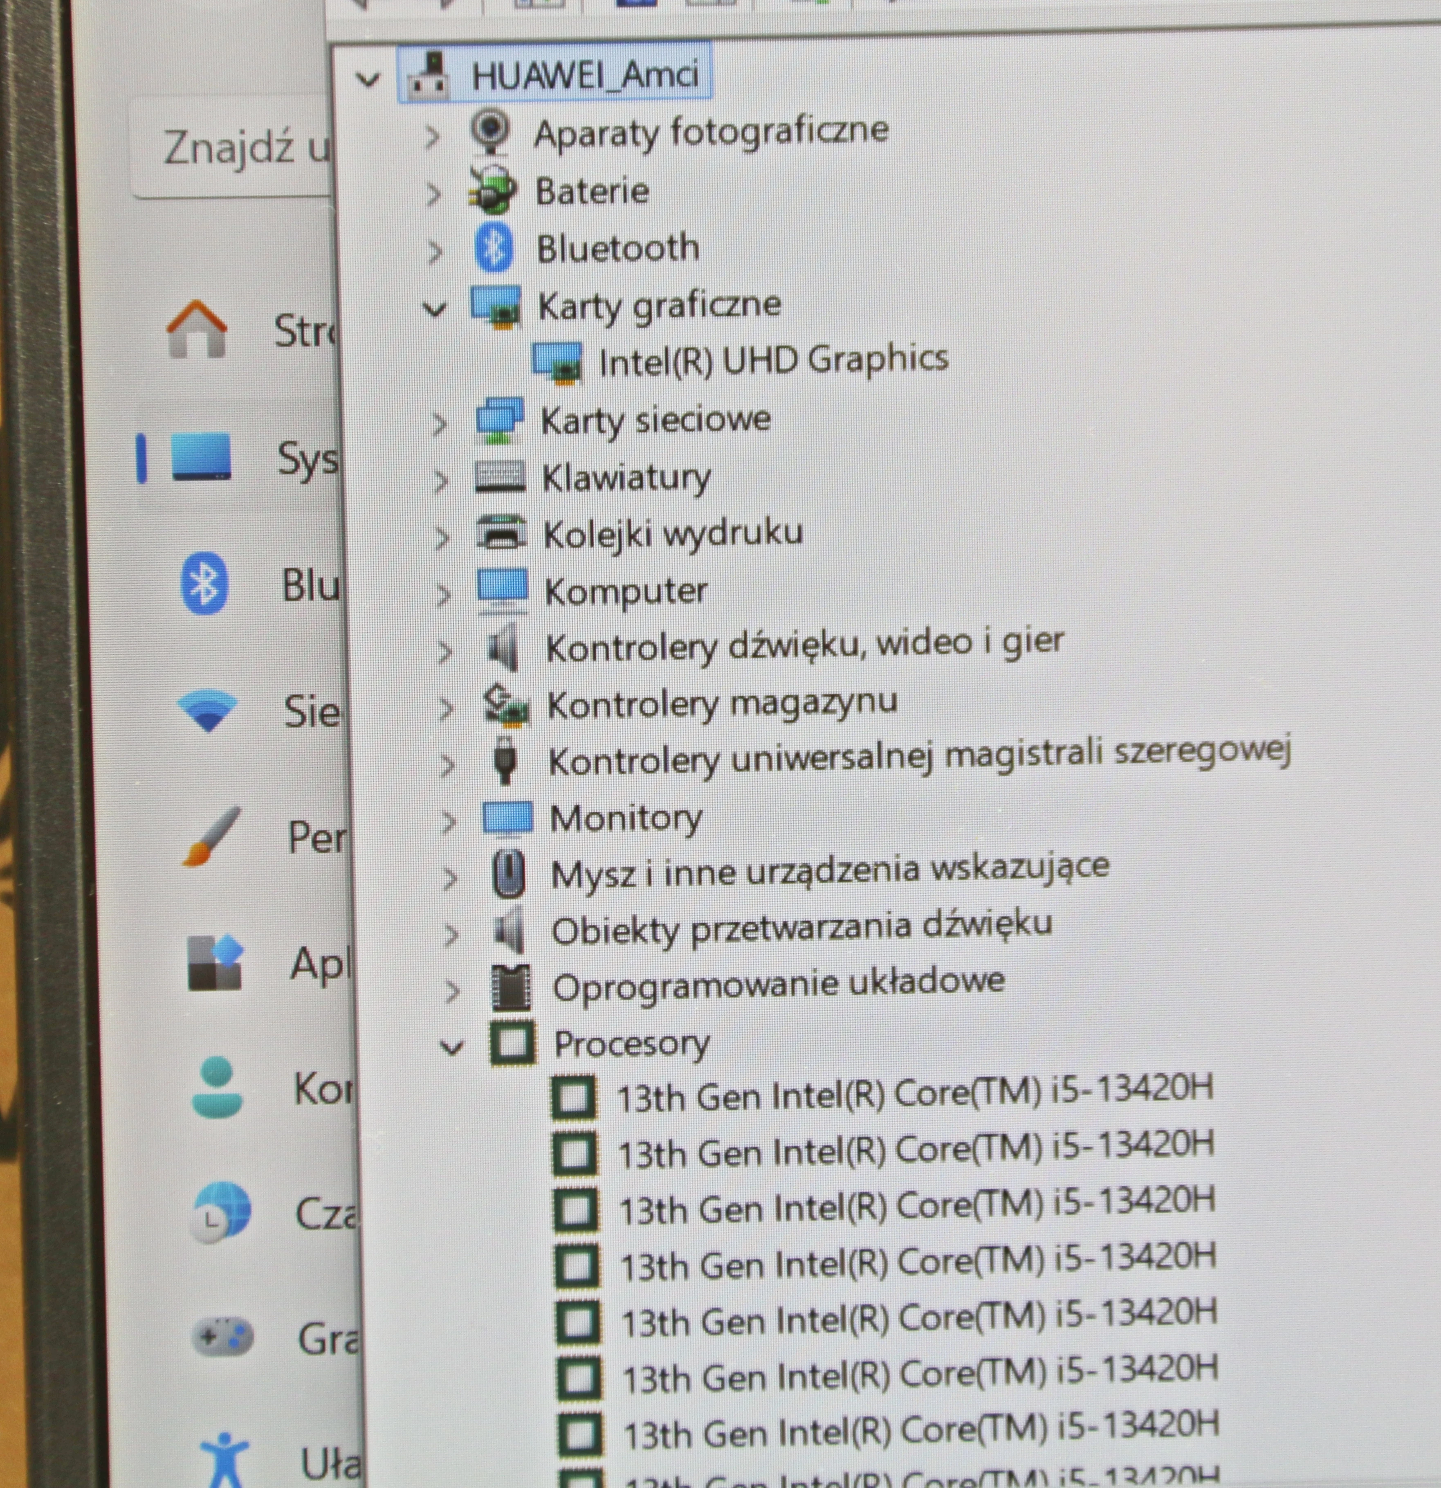1441x1488 pixels.
Task: Click the battery icon beside Baterie
Action: pyautogui.click(x=493, y=191)
